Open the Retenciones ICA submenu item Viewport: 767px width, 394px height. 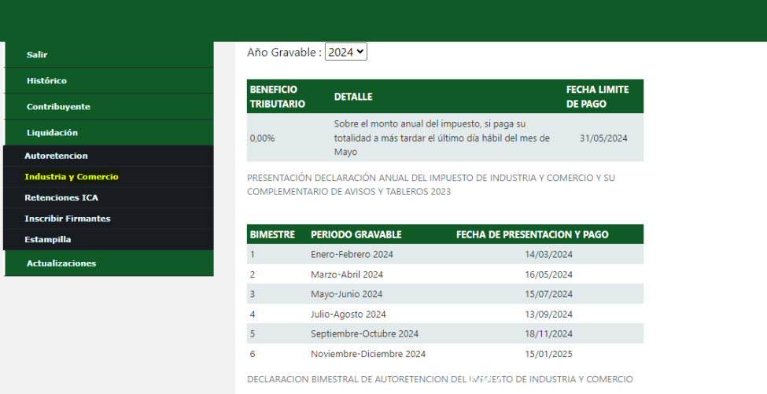(x=108, y=198)
